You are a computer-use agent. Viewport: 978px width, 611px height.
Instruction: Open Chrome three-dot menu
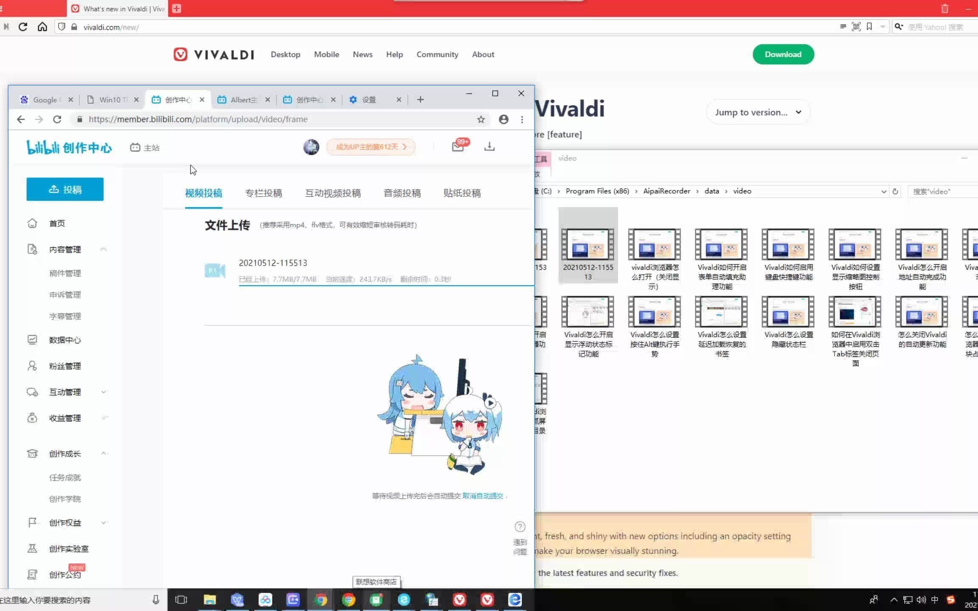[522, 120]
